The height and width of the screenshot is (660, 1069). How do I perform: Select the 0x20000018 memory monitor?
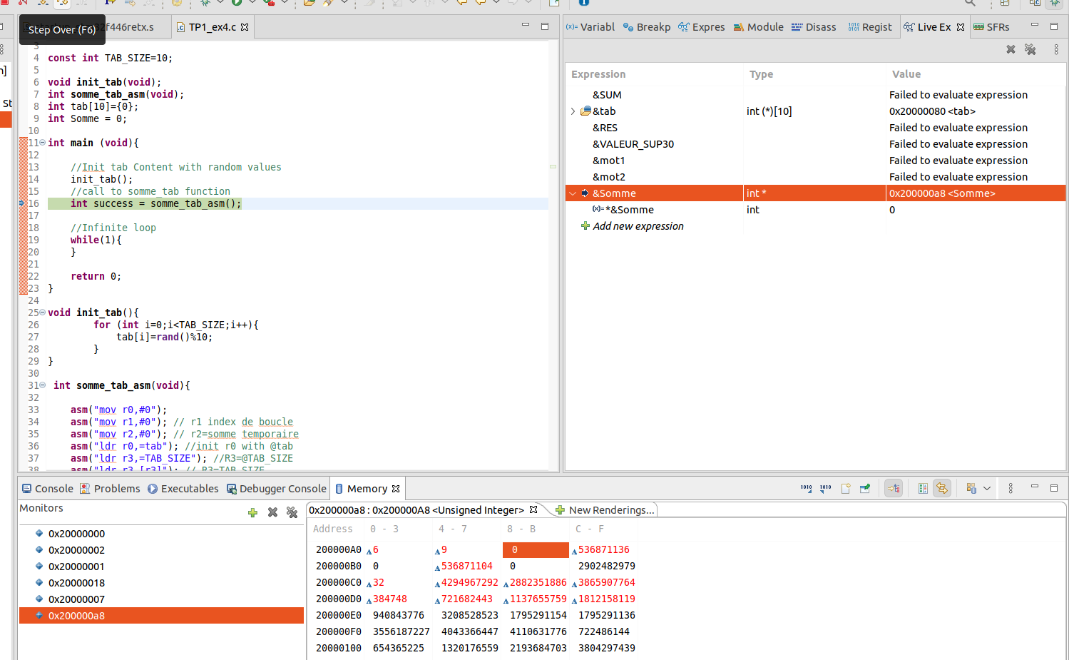click(76, 583)
